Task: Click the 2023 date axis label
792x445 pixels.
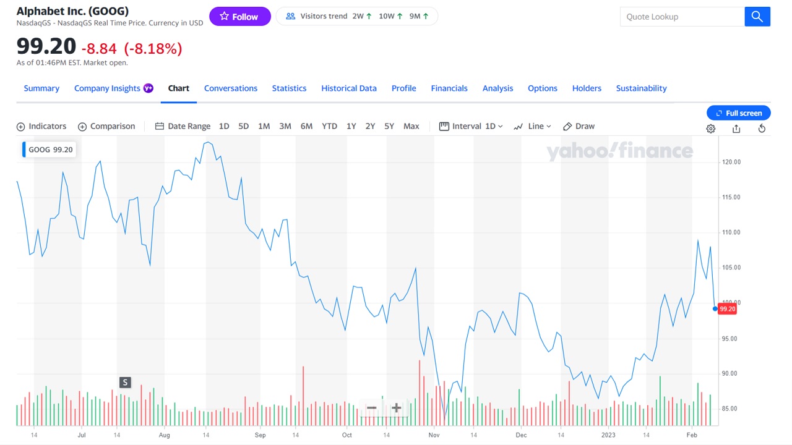Action: point(608,435)
